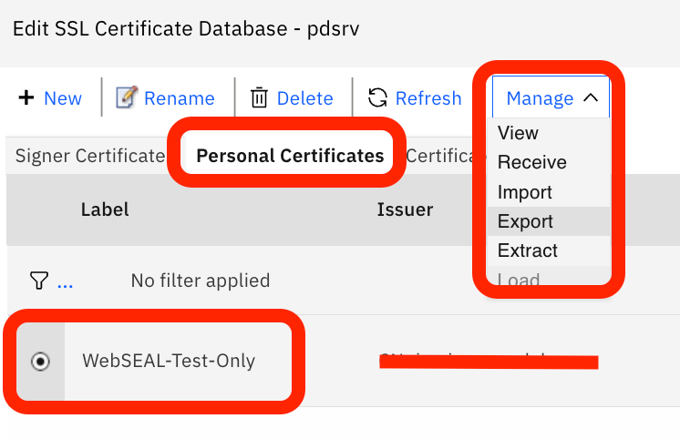The height and width of the screenshot is (439, 680).
Task: Click the Delete trash can icon
Action: (x=260, y=97)
